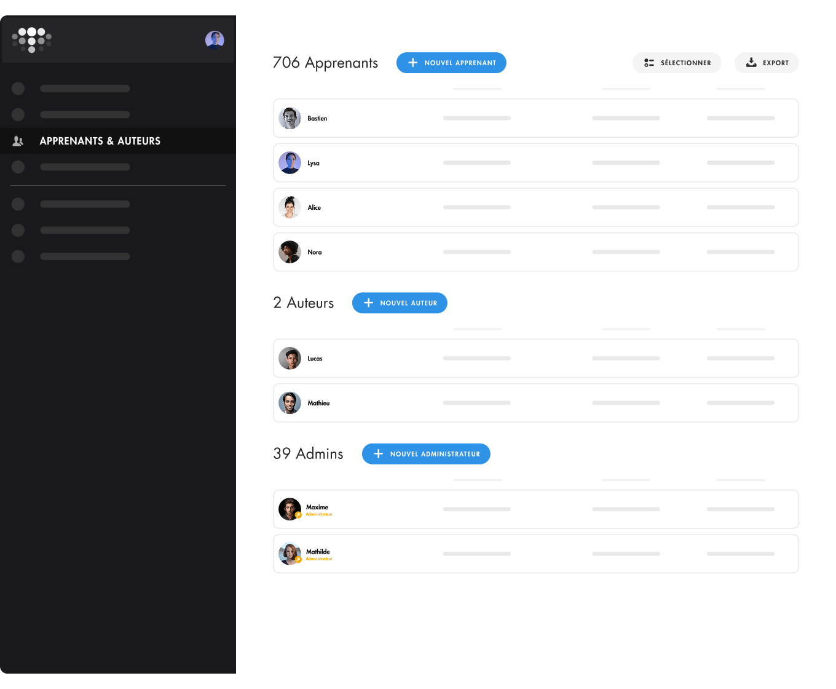Click Nora's avatar thumbnail
836x689 pixels.
(x=290, y=252)
